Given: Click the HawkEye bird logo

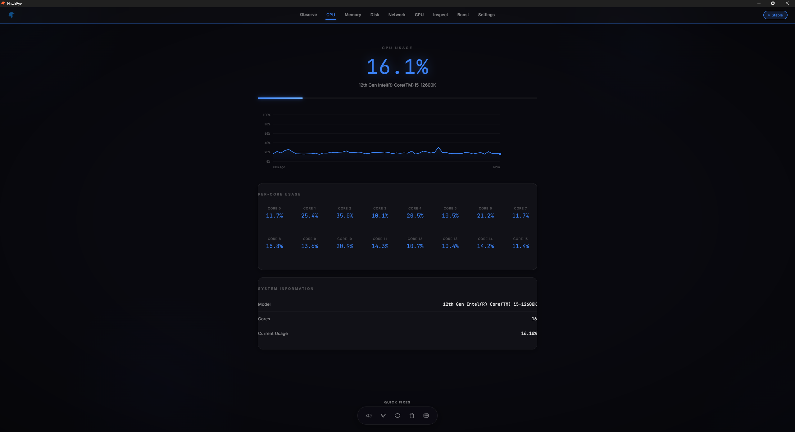Looking at the screenshot, I should pyautogui.click(x=11, y=15).
